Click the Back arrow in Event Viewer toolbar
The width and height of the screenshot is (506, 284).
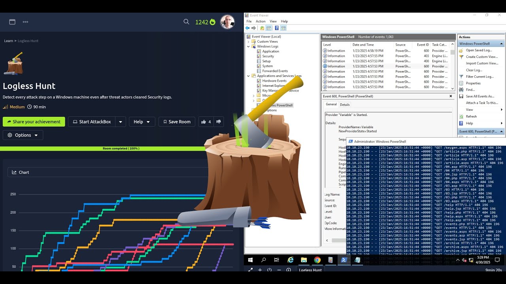[247, 28]
